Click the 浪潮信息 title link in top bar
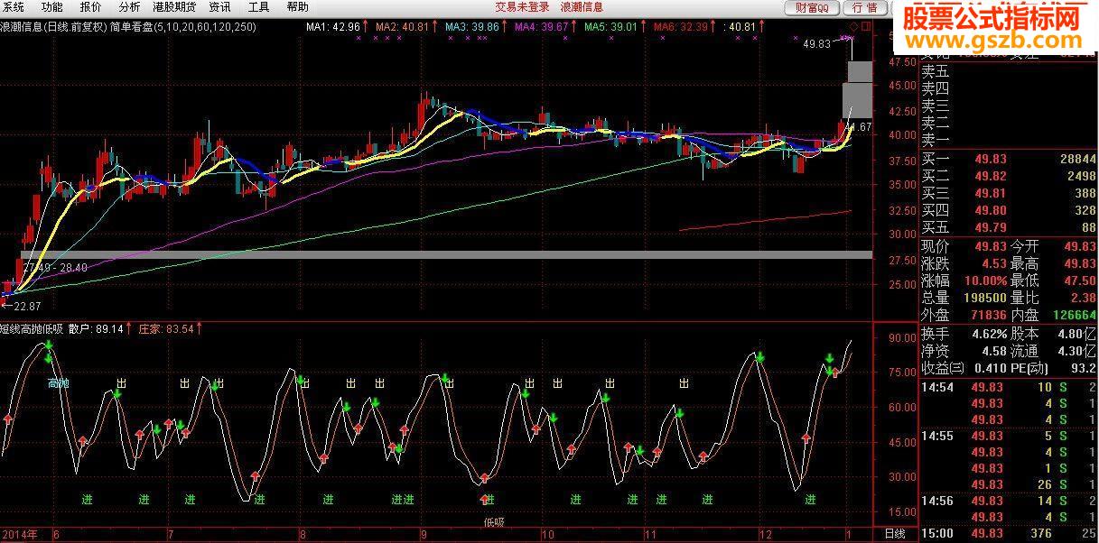The image size is (1099, 543). (582, 6)
